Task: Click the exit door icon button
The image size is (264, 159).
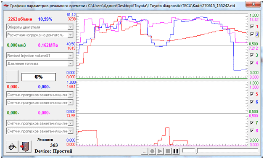Action: tap(25, 147)
